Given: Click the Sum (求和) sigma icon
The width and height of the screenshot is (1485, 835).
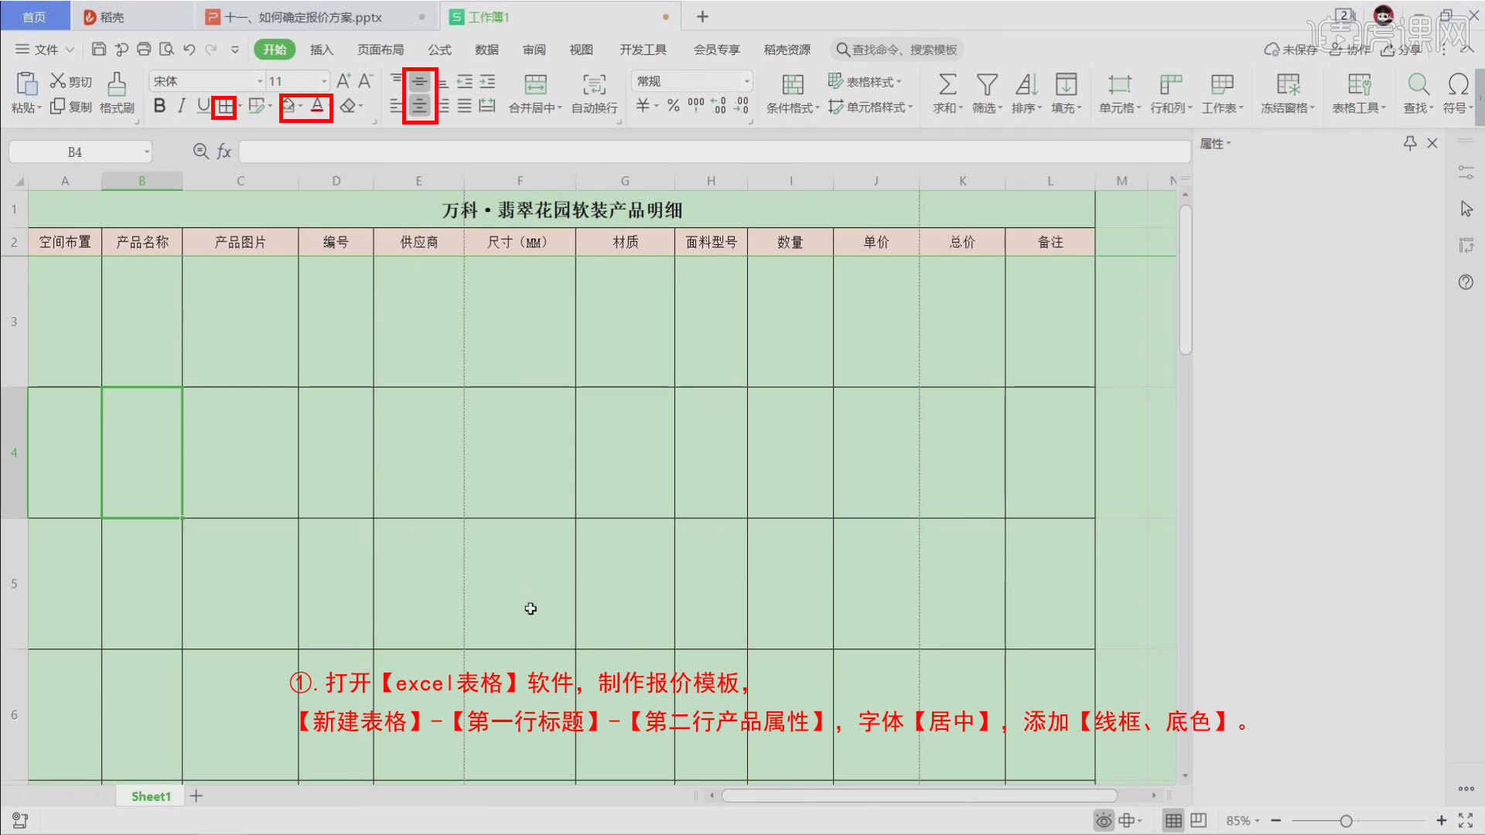Looking at the screenshot, I should click(x=947, y=83).
